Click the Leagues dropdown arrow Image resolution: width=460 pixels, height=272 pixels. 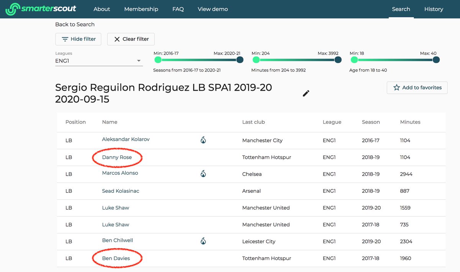(139, 61)
